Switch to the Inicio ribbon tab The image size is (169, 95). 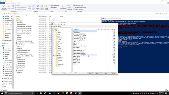coord(7,3)
